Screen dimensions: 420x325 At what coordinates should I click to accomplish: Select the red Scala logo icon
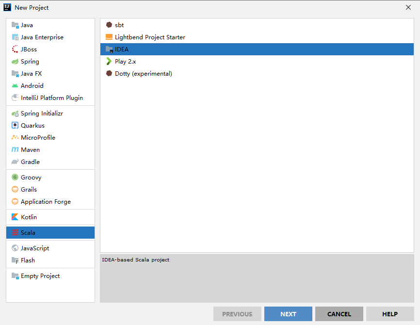[x=15, y=232]
